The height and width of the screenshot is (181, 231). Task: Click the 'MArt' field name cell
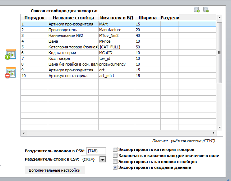click(117, 24)
